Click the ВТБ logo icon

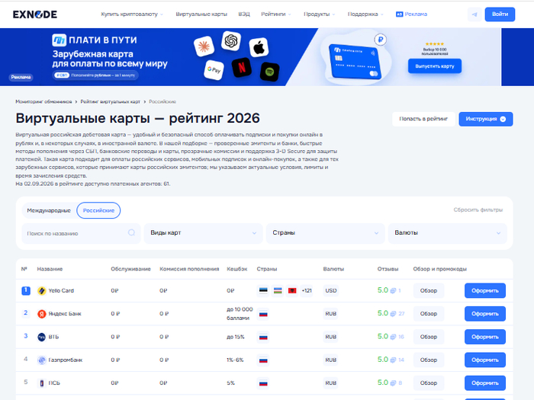[x=41, y=337]
